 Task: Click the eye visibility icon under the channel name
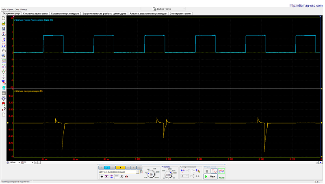(102, 177)
